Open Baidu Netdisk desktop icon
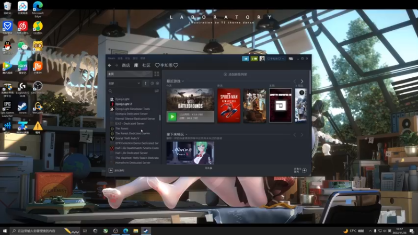The image size is (418, 235). point(22,8)
